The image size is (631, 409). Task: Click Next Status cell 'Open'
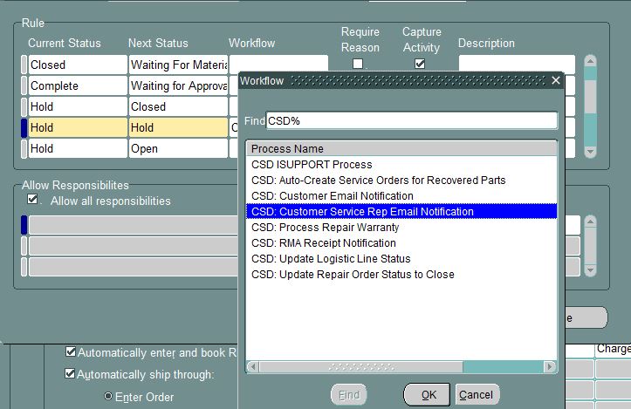tap(178, 148)
